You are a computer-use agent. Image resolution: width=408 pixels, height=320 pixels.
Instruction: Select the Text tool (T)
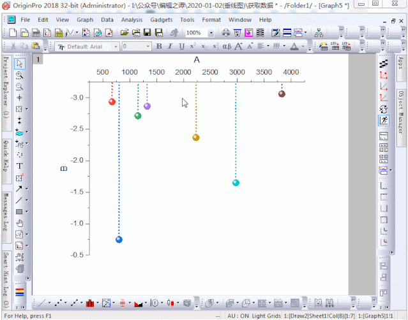click(x=19, y=166)
